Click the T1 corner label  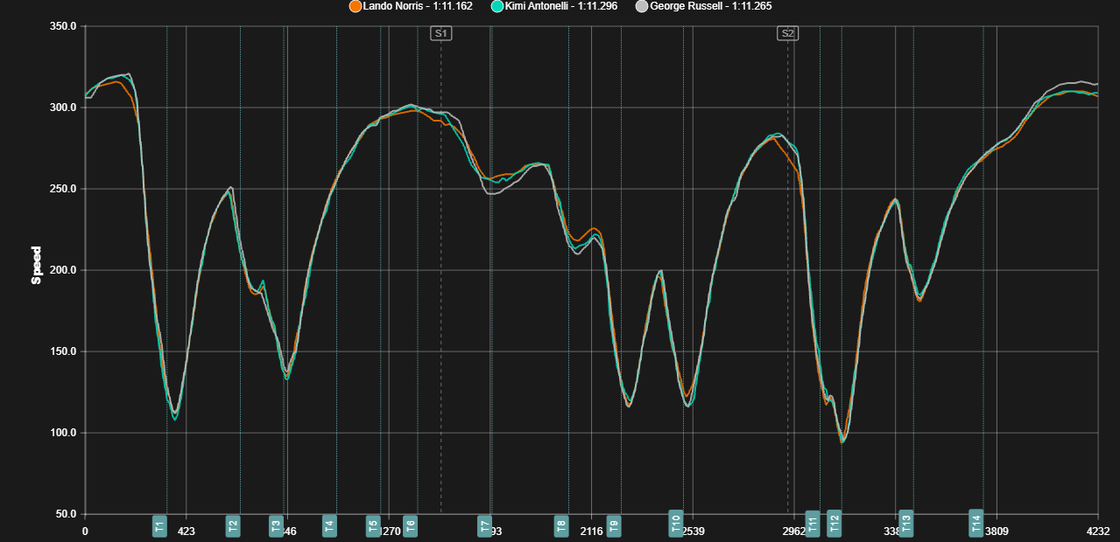(x=159, y=525)
